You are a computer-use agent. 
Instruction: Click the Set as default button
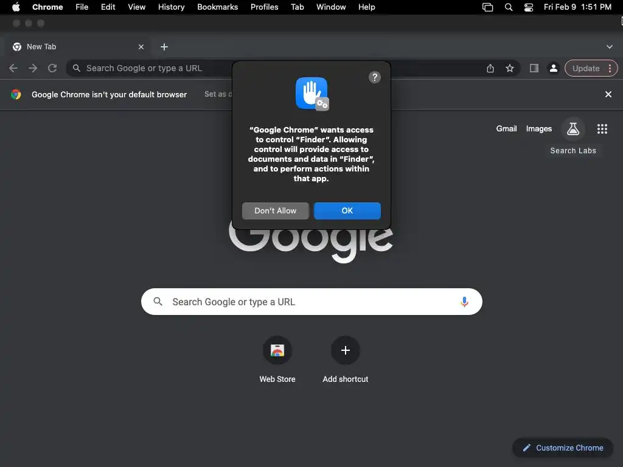(x=218, y=94)
